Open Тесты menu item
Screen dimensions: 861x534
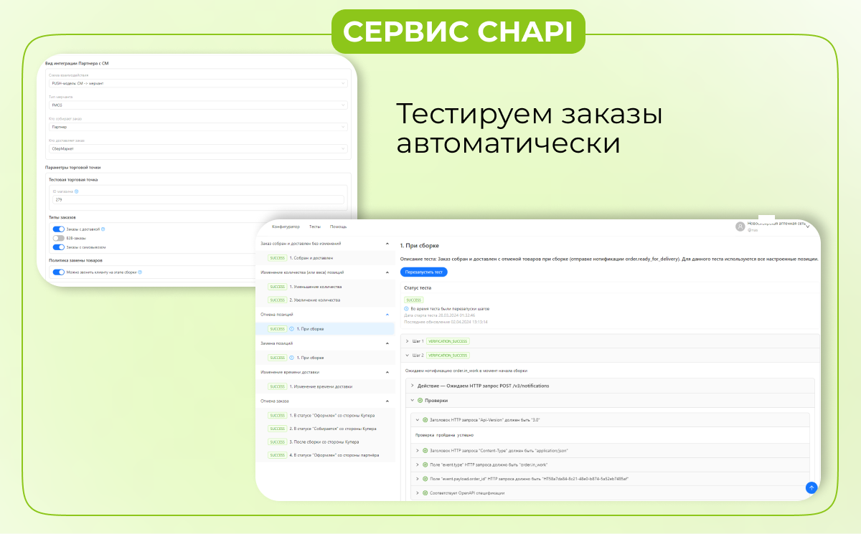pos(315,227)
